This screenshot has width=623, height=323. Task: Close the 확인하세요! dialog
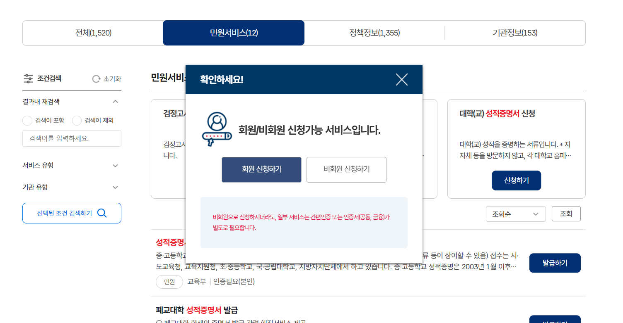[401, 79]
